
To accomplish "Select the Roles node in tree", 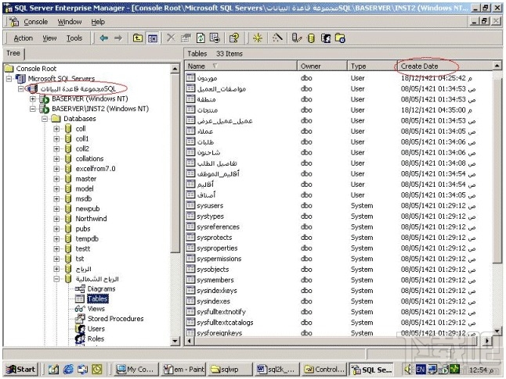I will click(x=96, y=338).
